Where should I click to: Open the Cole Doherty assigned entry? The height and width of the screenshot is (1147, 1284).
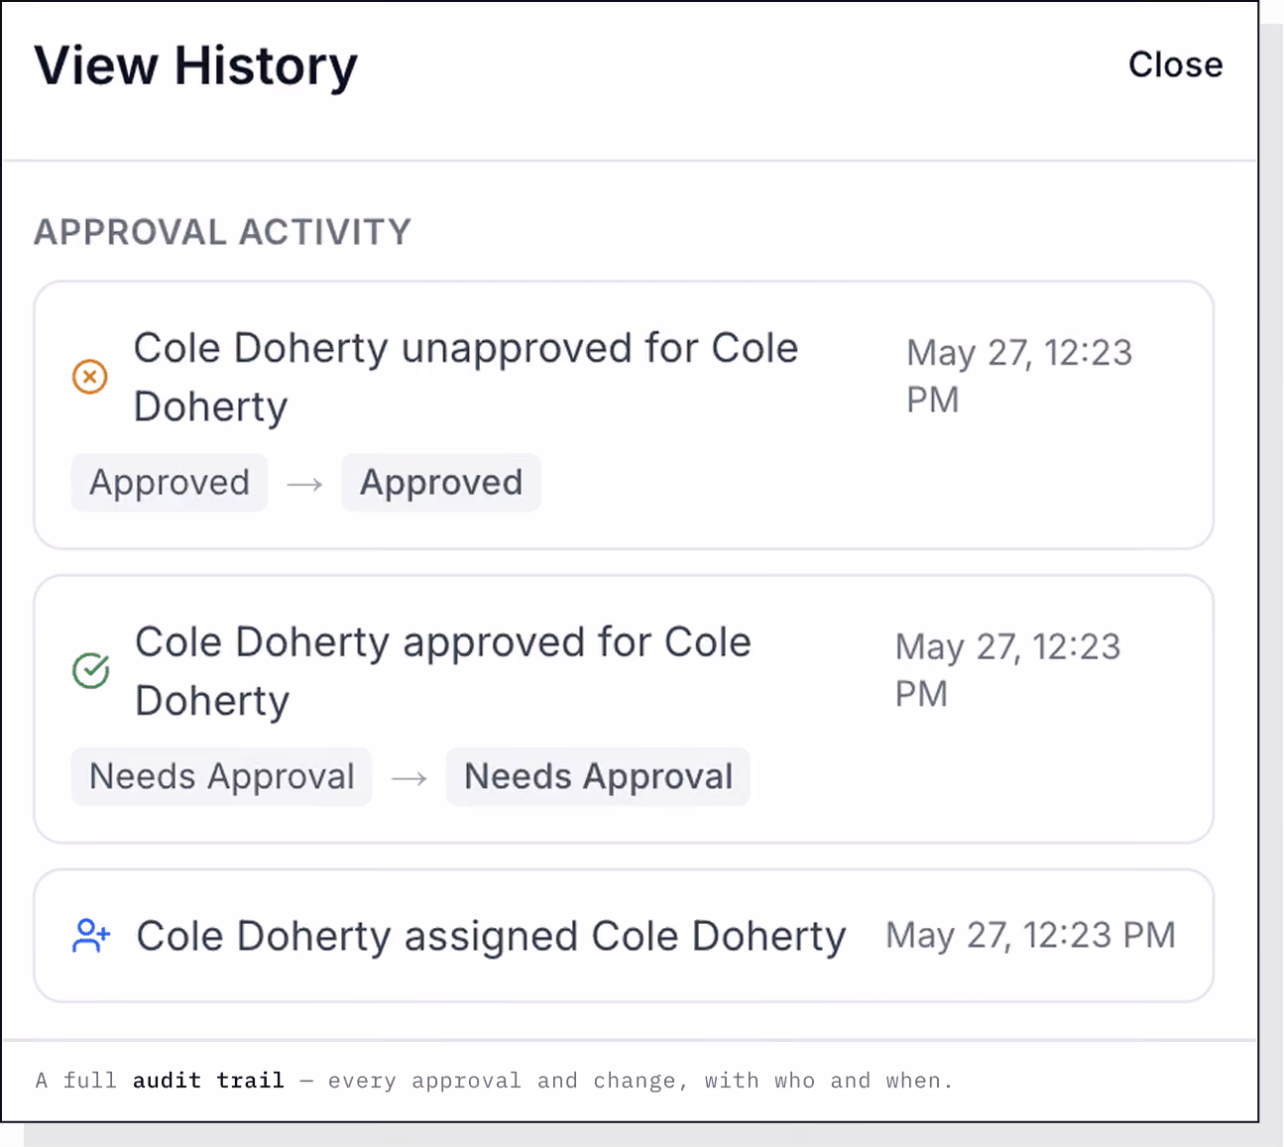[624, 936]
